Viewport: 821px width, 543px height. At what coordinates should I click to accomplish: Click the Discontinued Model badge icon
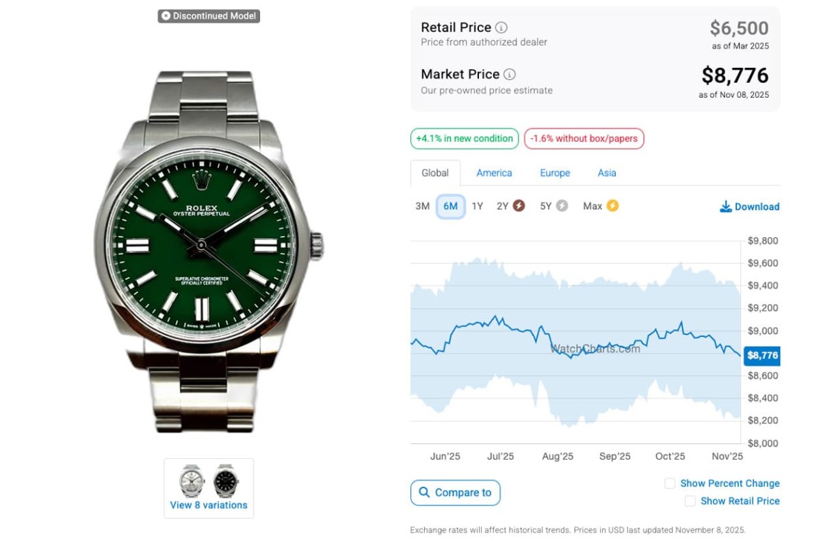pos(166,16)
